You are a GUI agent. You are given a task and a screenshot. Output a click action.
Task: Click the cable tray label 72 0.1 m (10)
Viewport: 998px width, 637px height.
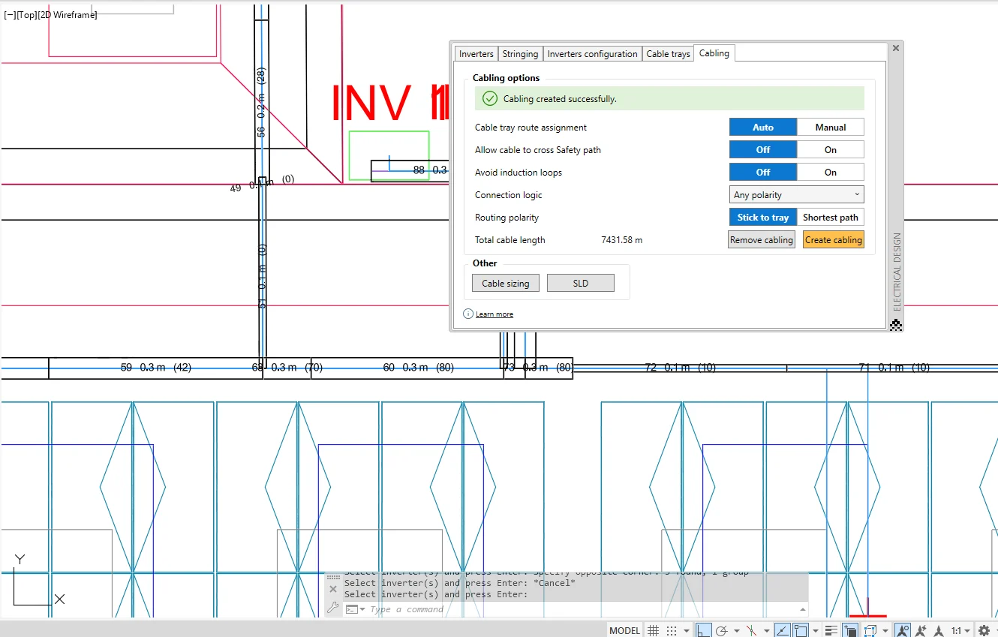coord(681,368)
